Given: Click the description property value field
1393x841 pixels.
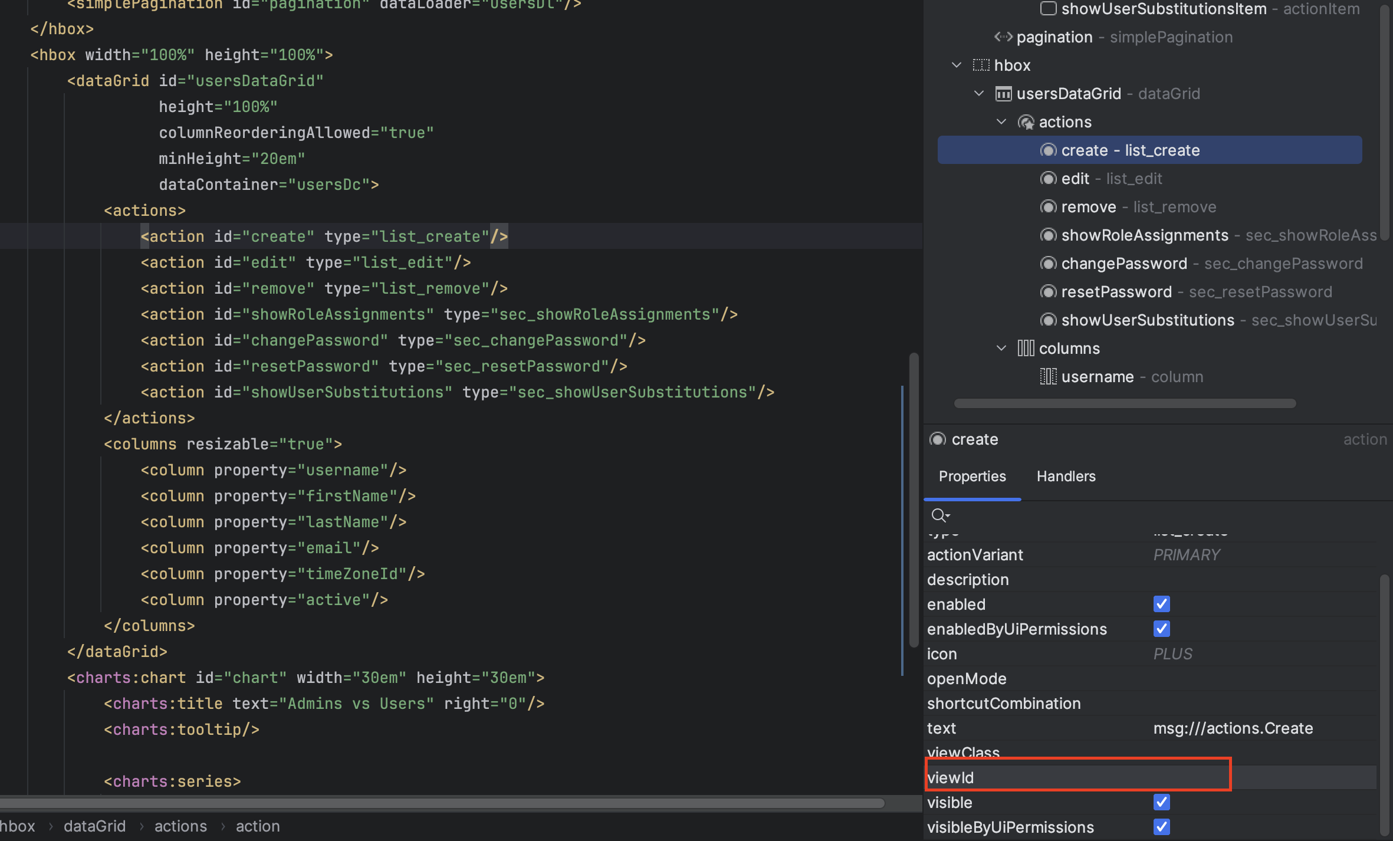Looking at the screenshot, I should point(1262,579).
